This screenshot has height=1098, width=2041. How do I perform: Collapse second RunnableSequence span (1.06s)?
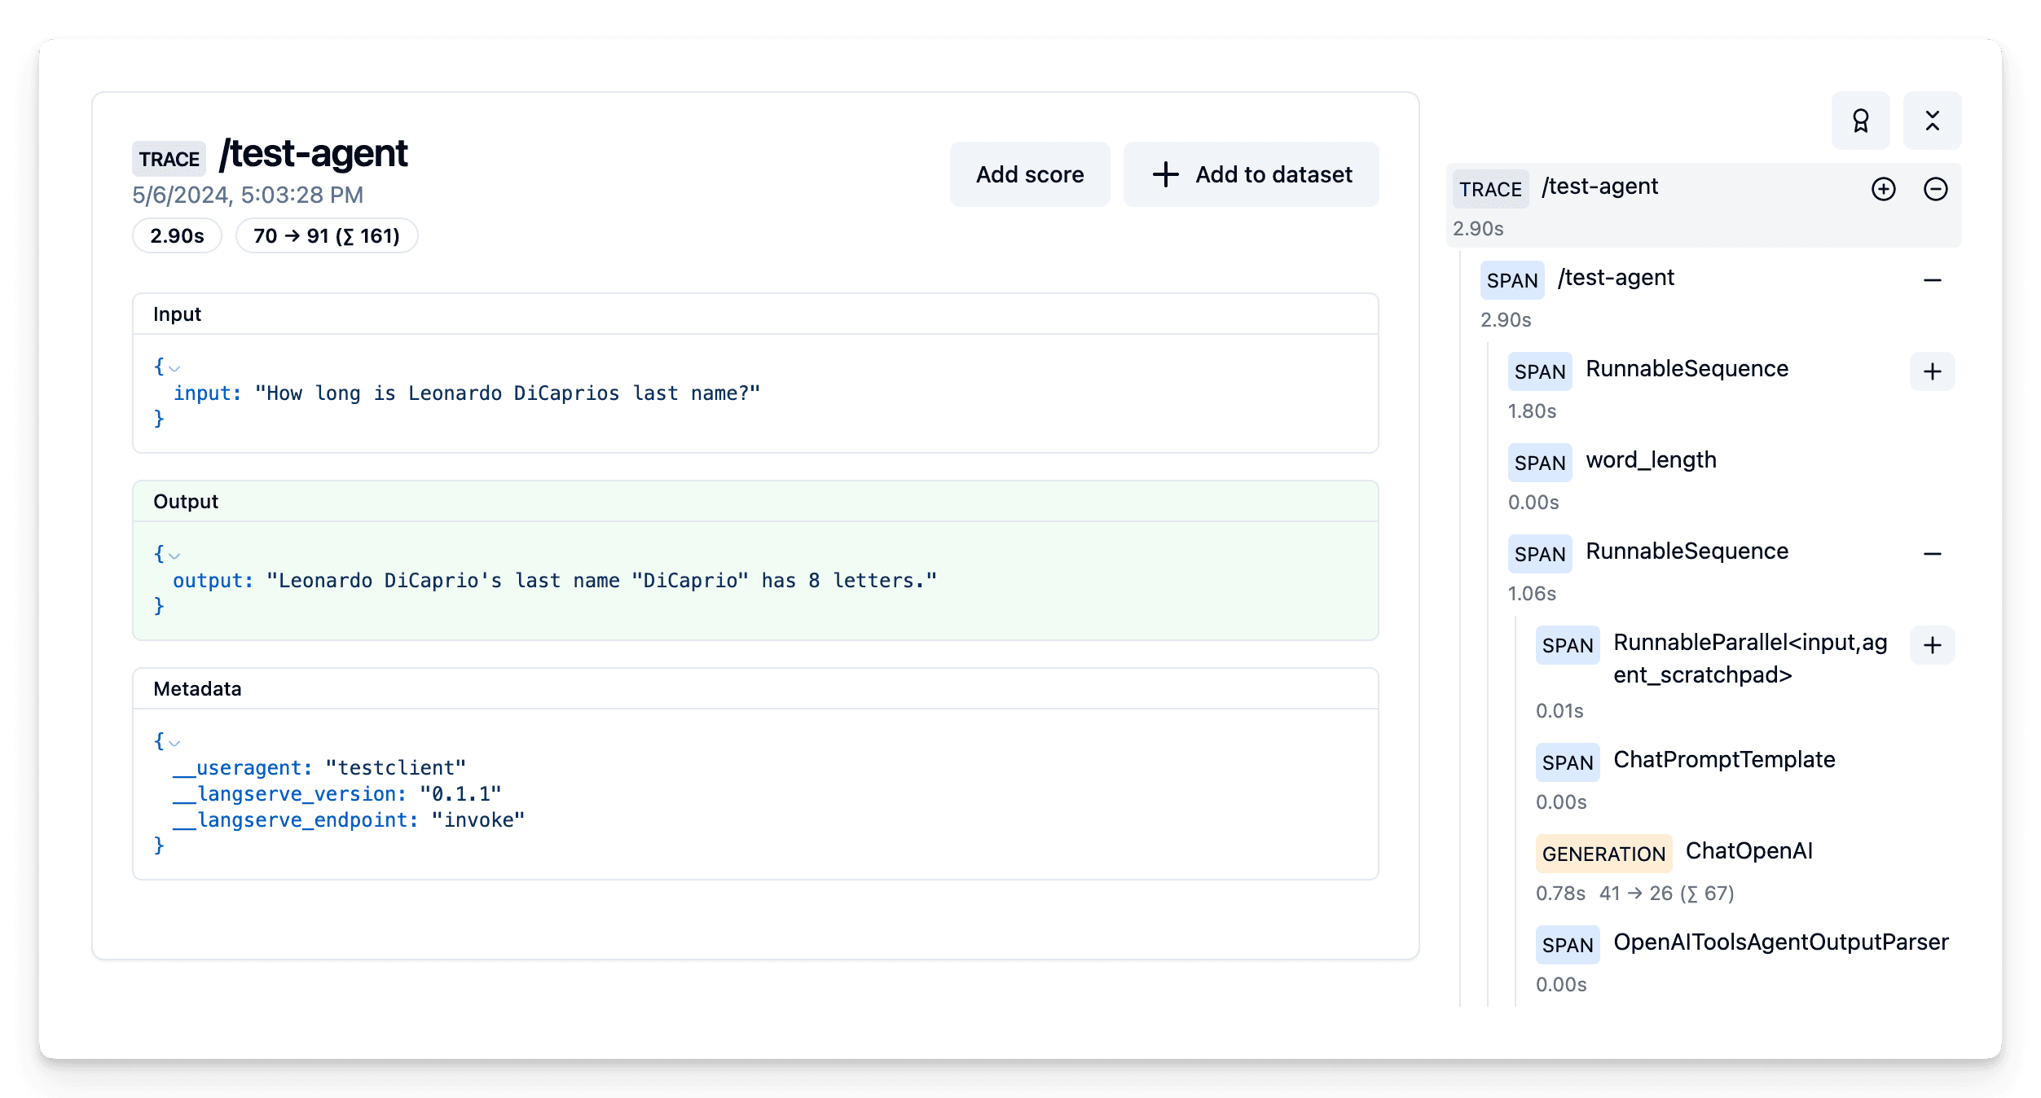[1932, 554]
